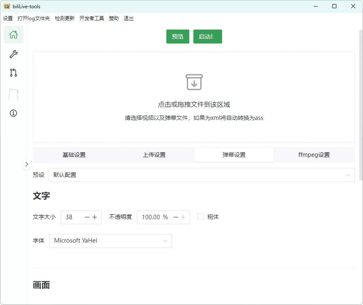This screenshot has width=363, height=305.
Task: Open the info icon at sidebar bottom
Action: [x=13, y=113]
